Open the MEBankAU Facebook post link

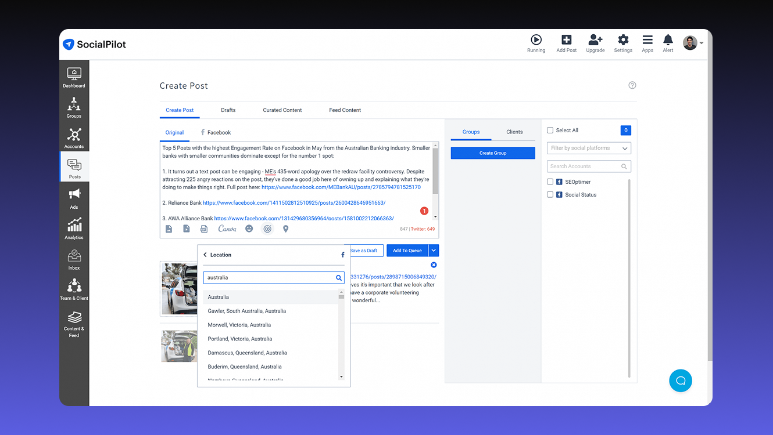tap(341, 187)
